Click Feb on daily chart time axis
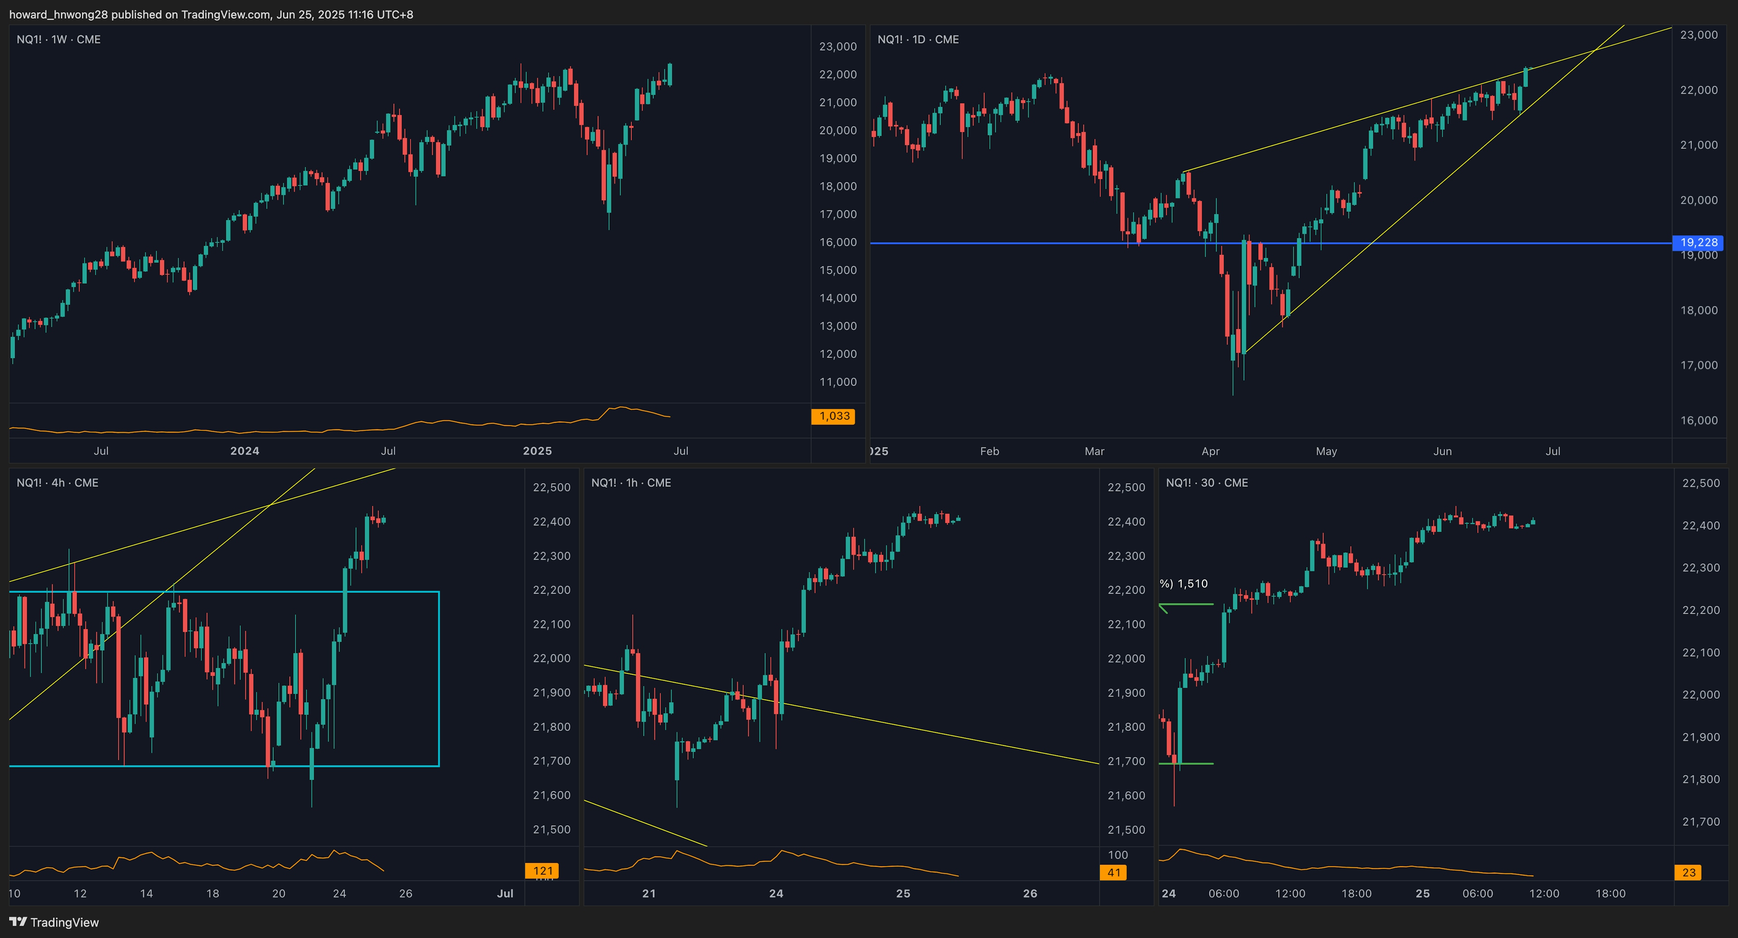 click(989, 451)
